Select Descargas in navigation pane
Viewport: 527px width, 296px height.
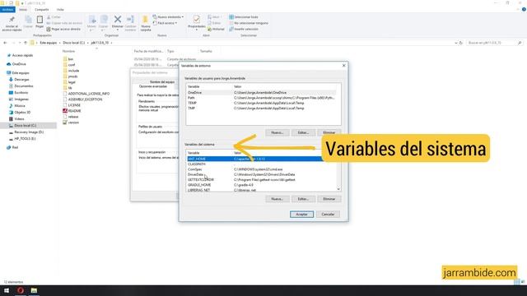[21, 80]
